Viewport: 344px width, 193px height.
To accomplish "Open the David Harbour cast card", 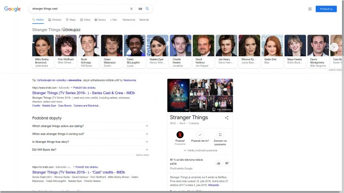I will 203,51.
